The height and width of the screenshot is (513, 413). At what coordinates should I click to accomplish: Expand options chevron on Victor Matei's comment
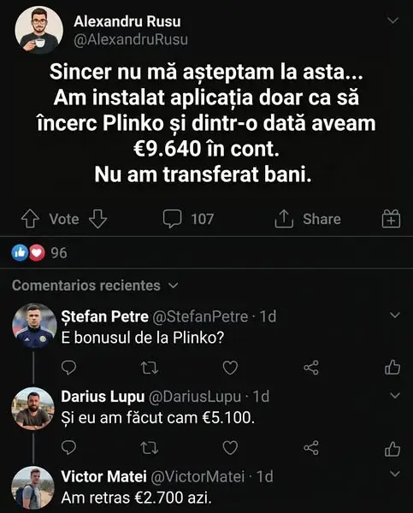tap(395, 474)
